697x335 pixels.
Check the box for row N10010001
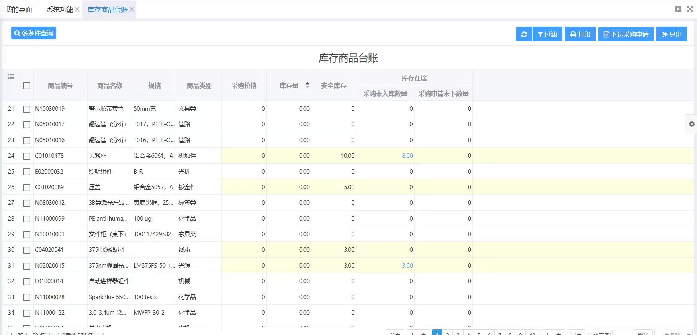point(27,235)
